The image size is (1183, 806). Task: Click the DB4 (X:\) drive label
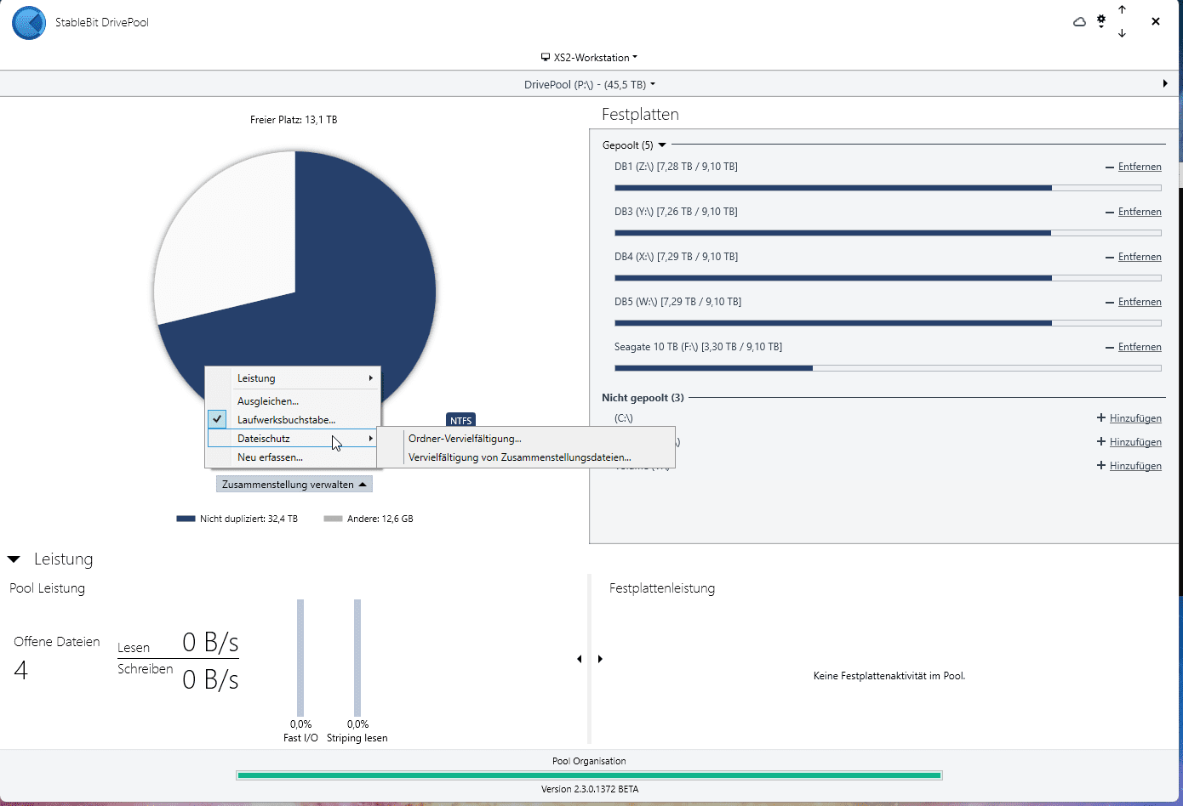tap(676, 257)
